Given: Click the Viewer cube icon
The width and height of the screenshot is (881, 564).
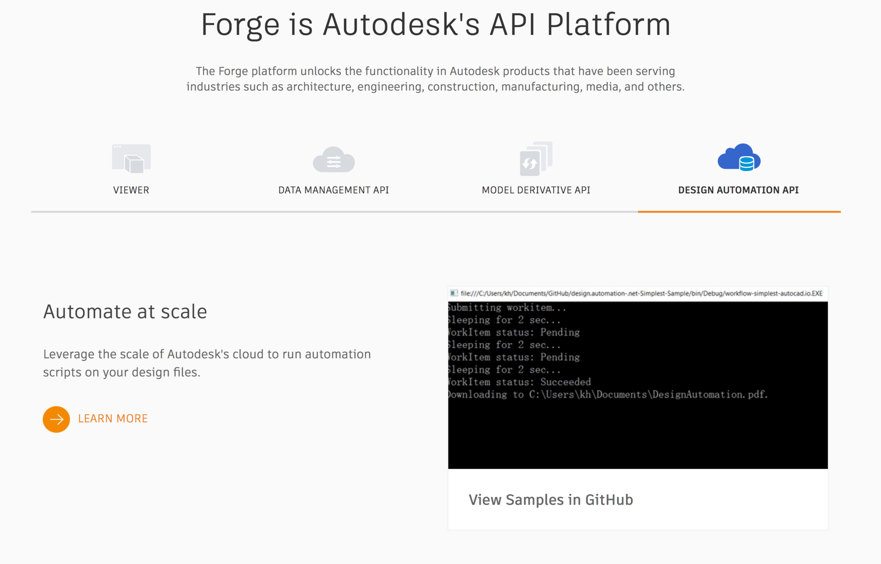Looking at the screenshot, I should [131, 159].
